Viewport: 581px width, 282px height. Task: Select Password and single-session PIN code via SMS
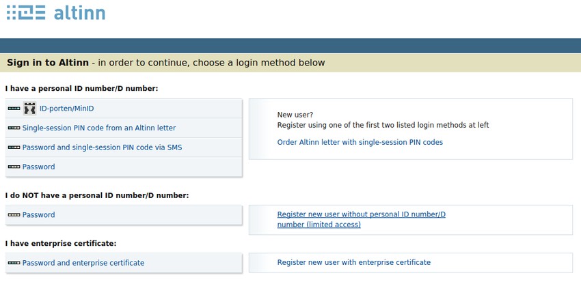point(102,147)
